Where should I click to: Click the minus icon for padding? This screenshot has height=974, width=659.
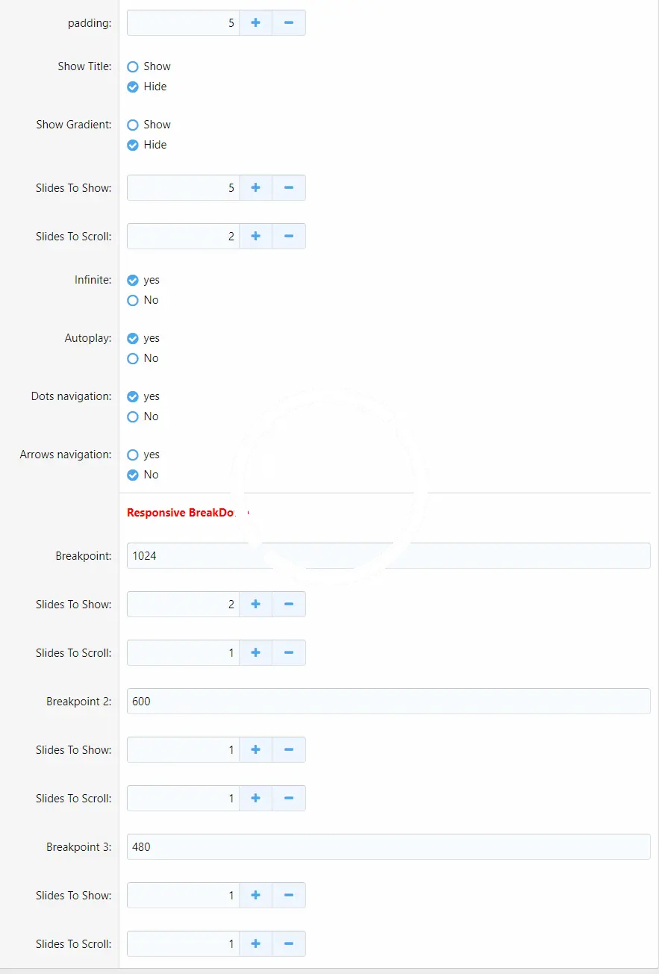pos(289,23)
